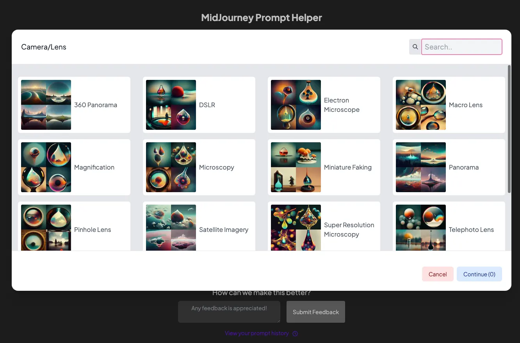The width and height of the screenshot is (520, 343).
Task: Pick the Panorama option
Action: (x=449, y=167)
